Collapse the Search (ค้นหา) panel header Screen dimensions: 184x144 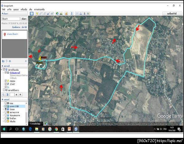pos(14,14)
